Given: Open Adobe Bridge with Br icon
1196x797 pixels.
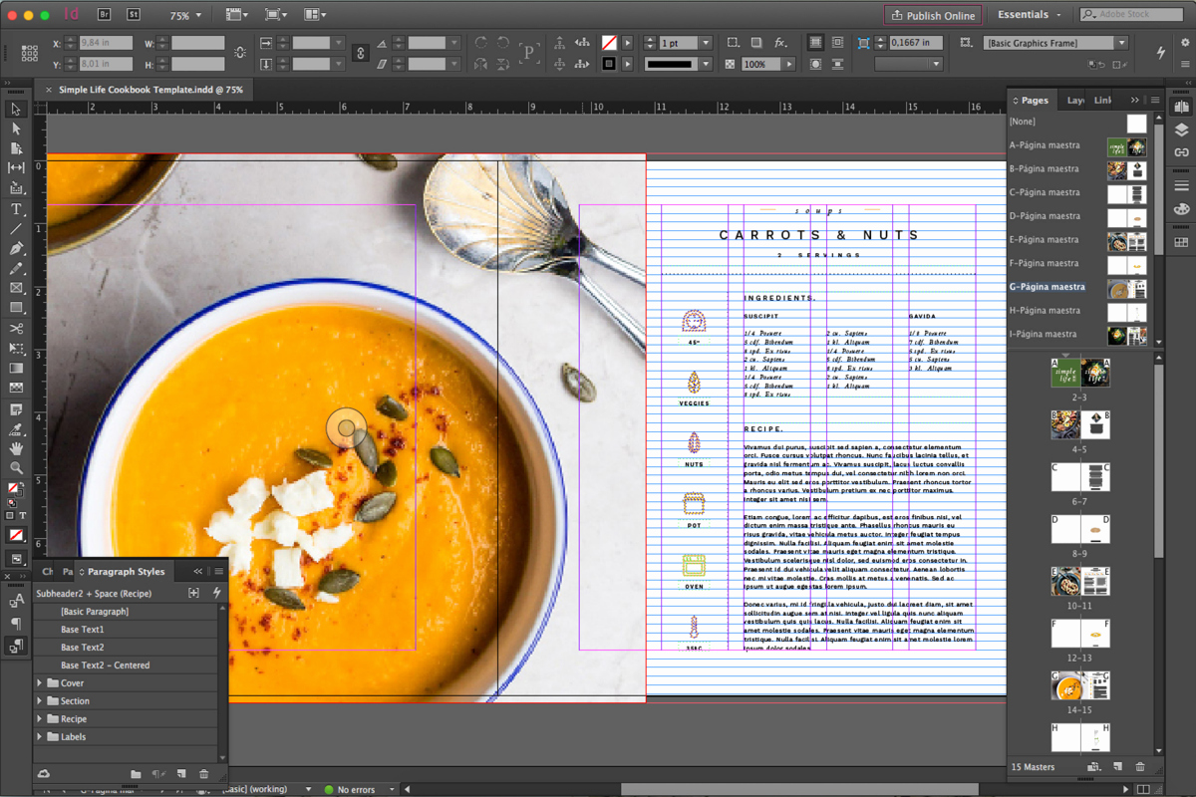Looking at the screenshot, I should click(x=105, y=15).
